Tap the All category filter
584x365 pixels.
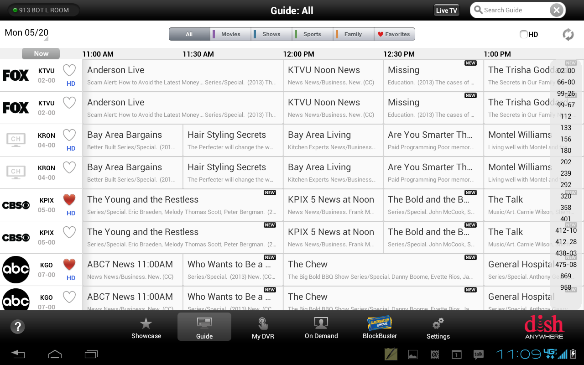[189, 34]
